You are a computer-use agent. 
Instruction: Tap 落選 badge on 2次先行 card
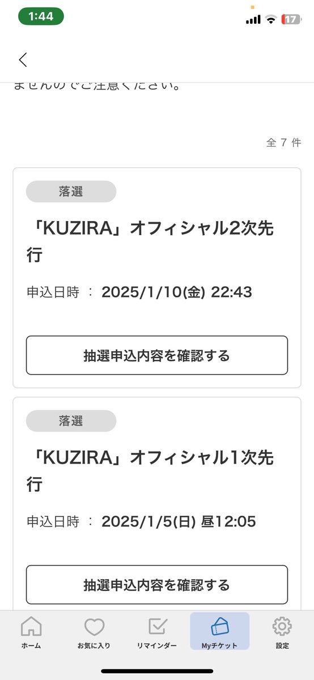[x=71, y=192]
